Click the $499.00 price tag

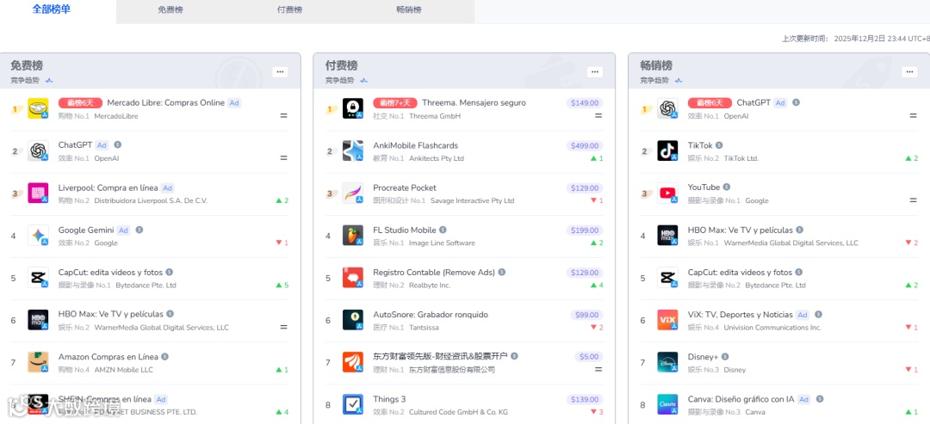(584, 145)
